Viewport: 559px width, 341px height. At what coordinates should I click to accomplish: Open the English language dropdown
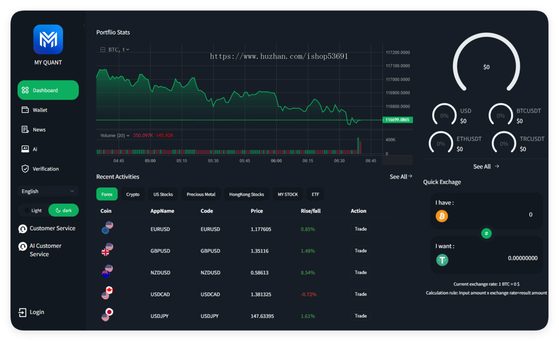[x=48, y=191]
